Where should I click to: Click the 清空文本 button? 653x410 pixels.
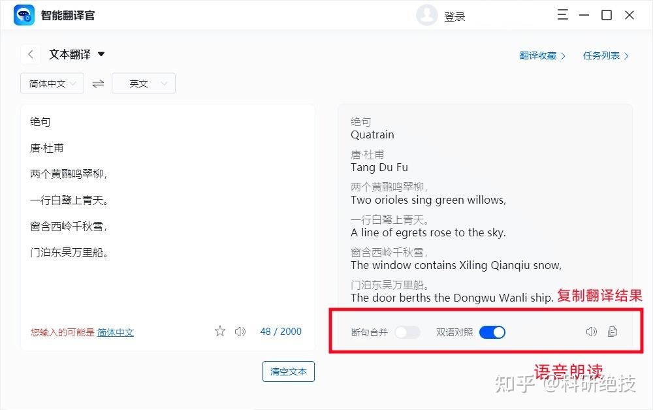coord(288,371)
